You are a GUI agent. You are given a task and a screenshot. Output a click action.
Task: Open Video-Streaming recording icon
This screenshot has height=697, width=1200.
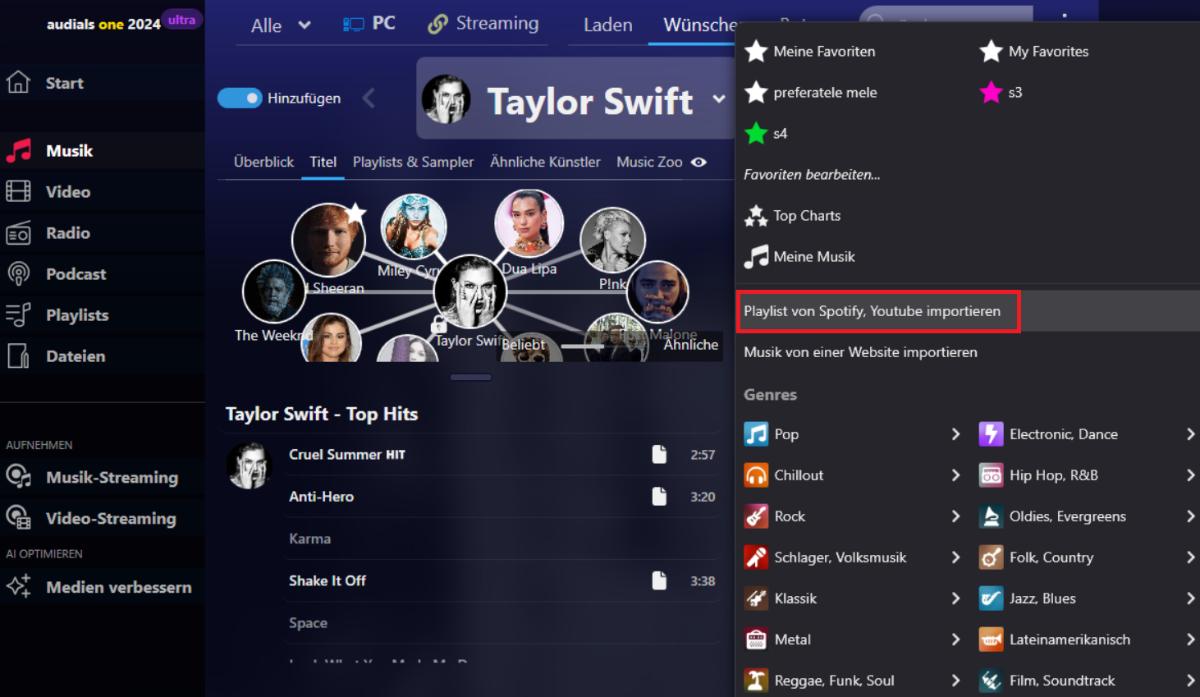tap(18, 518)
